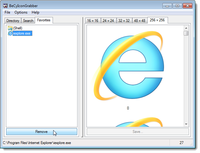Show icons at 16 × 16 size
Image resolution: width=200 pixels, height=153 pixels.
93,21
